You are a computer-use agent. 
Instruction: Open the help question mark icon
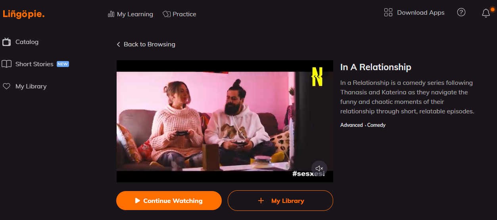tap(461, 12)
